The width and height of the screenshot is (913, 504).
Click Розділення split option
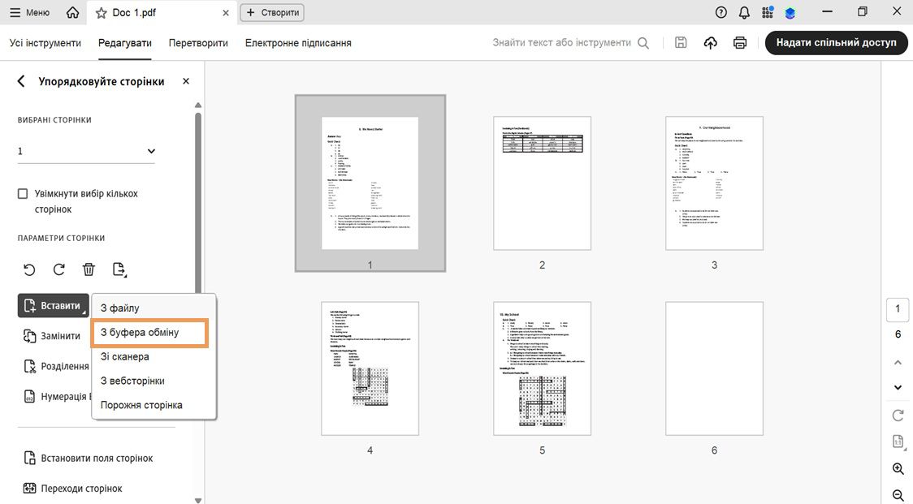tap(56, 367)
